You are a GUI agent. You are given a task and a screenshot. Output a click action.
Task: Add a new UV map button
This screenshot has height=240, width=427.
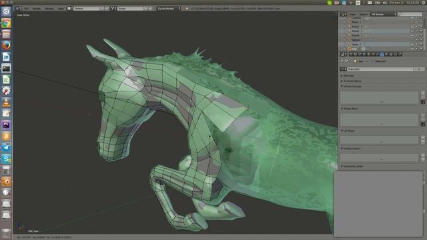click(x=423, y=137)
